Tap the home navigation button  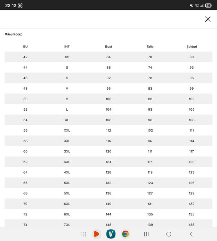pos(169,234)
